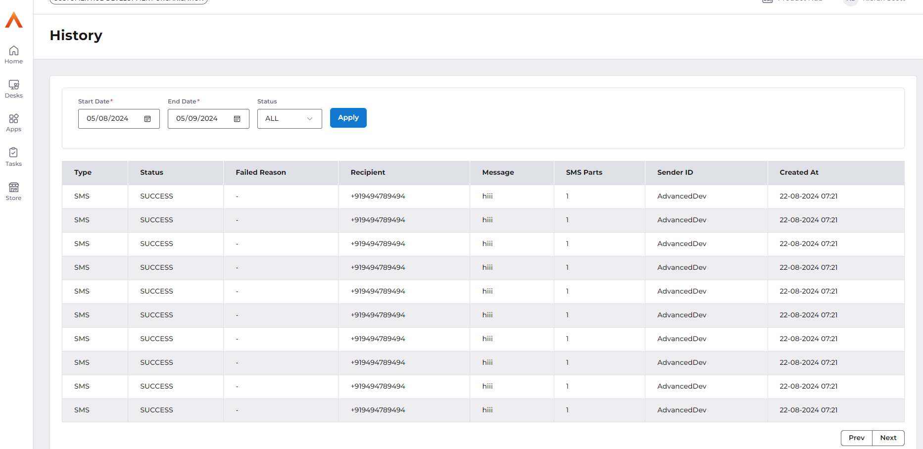The image size is (923, 449).
Task: Open the Start Date calendar picker icon
Action: (x=147, y=119)
